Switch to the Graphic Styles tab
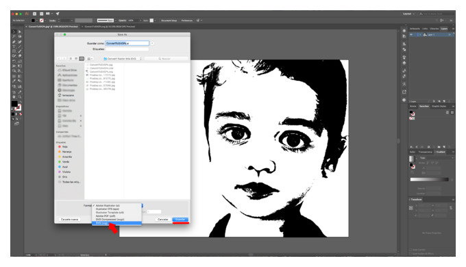The height and width of the screenshot is (267, 466). click(439, 106)
